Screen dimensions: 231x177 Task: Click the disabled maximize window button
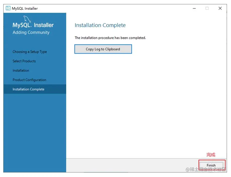coord(207,8)
